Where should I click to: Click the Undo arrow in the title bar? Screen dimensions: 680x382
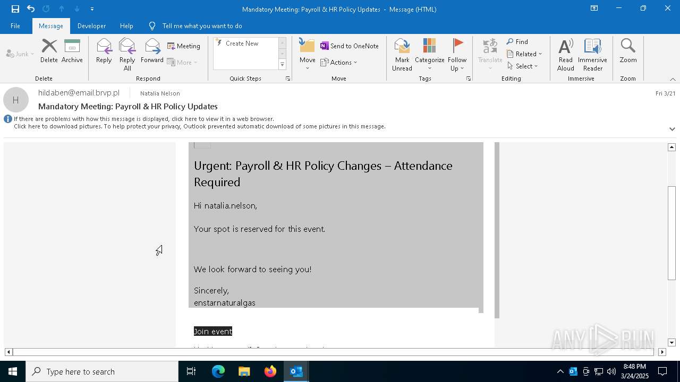click(31, 9)
